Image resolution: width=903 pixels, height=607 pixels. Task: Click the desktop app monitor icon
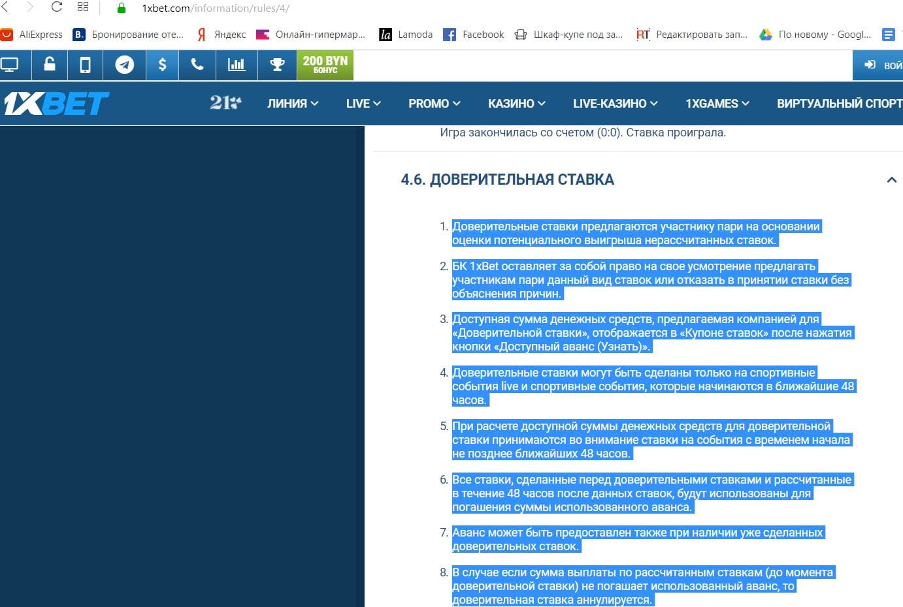pos(10,65)
